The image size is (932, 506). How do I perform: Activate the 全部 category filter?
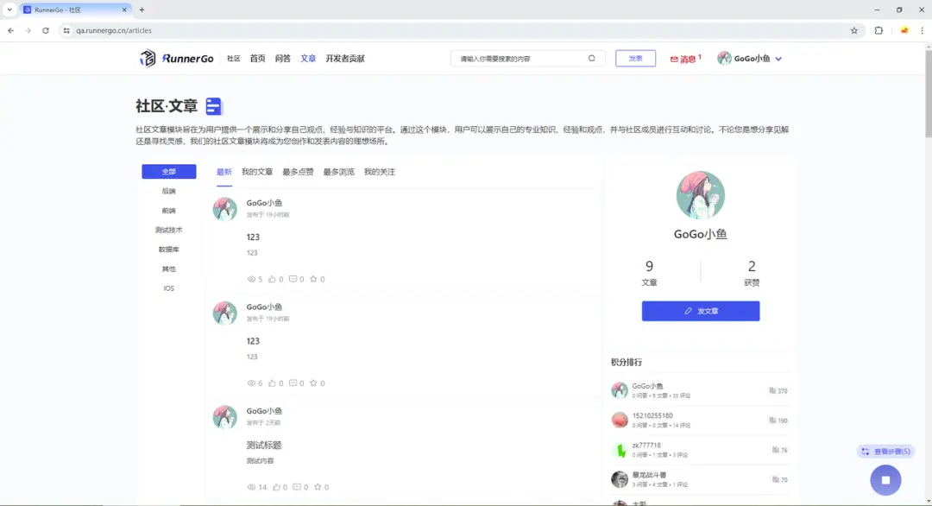169,172
